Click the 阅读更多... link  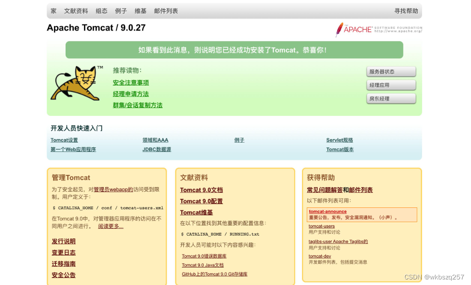tap(110, 226)
